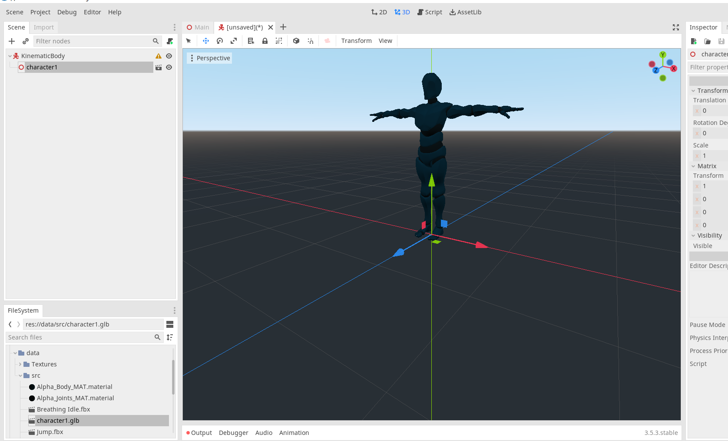Open the Animation bottom panel
The image size is (728, 441).
[294, 433]
